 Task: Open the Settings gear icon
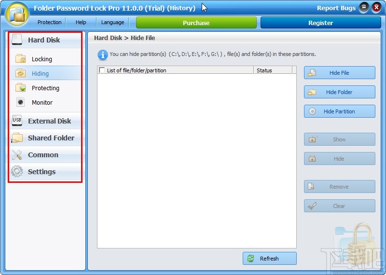[17, 172]
